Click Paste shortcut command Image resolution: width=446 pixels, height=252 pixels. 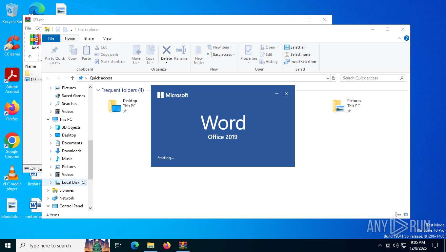coord(110,62)
